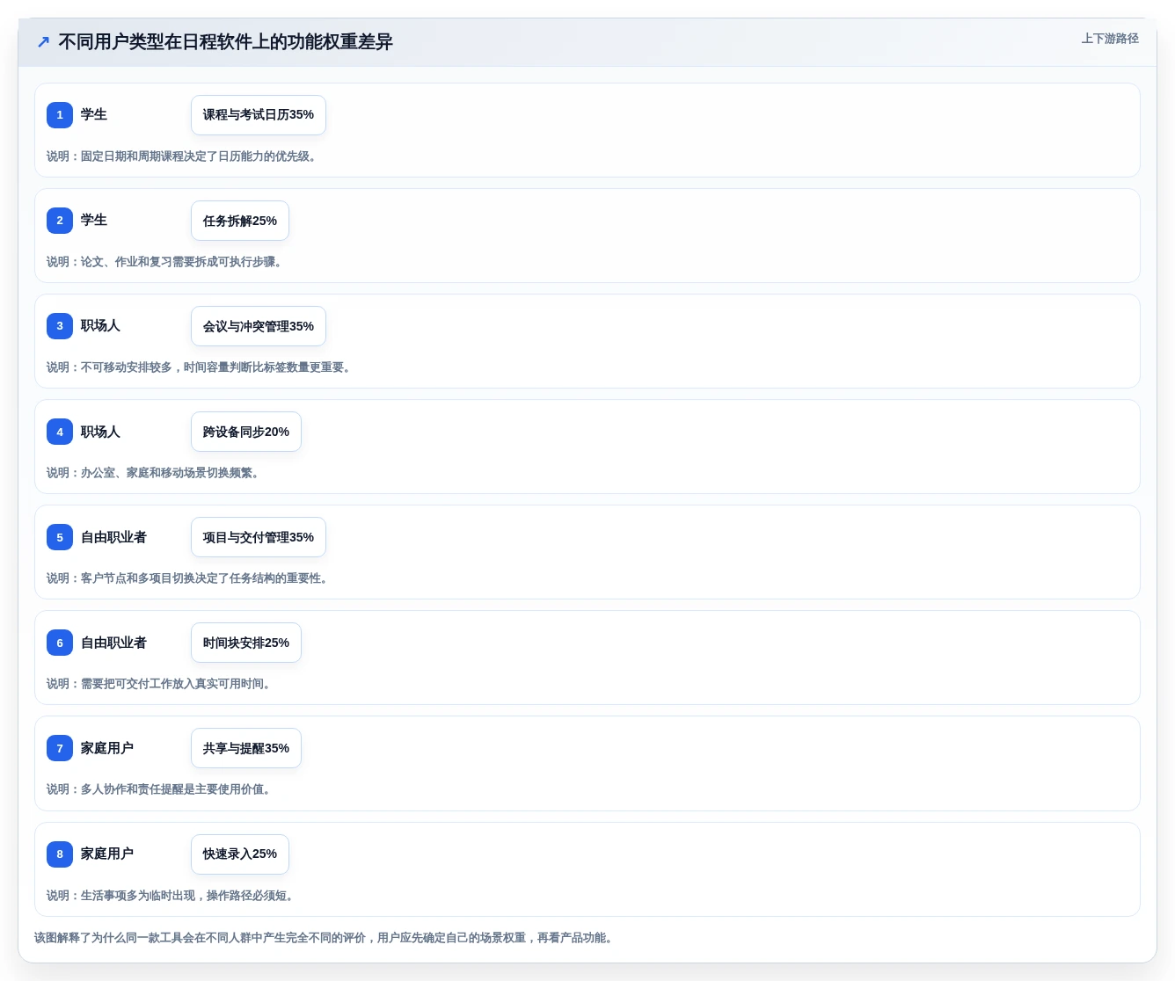Select the number 3 badge
Viewport: 1175px width, 981px height.
60,326
